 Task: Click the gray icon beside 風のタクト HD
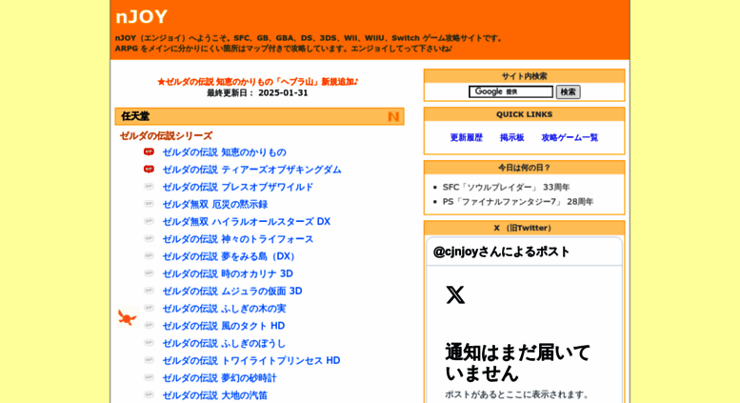tap(149, 325)
